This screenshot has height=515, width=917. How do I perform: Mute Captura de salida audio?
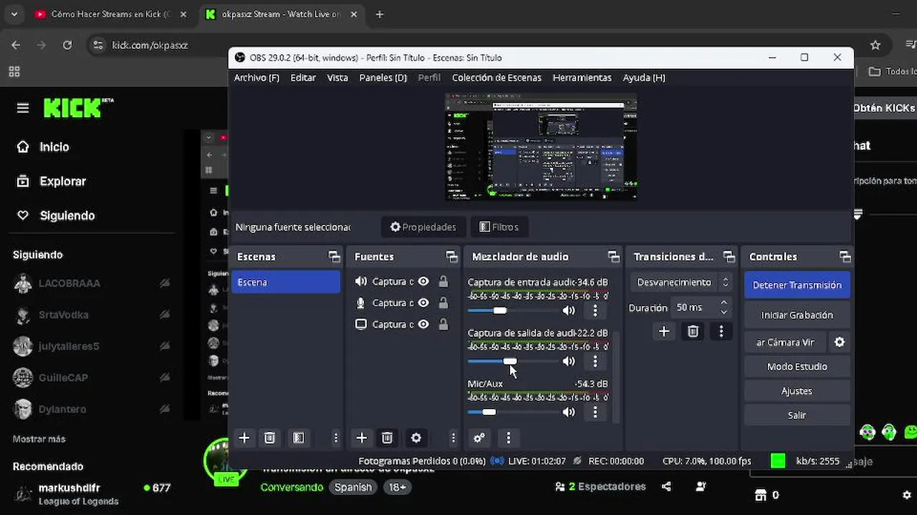569,361
